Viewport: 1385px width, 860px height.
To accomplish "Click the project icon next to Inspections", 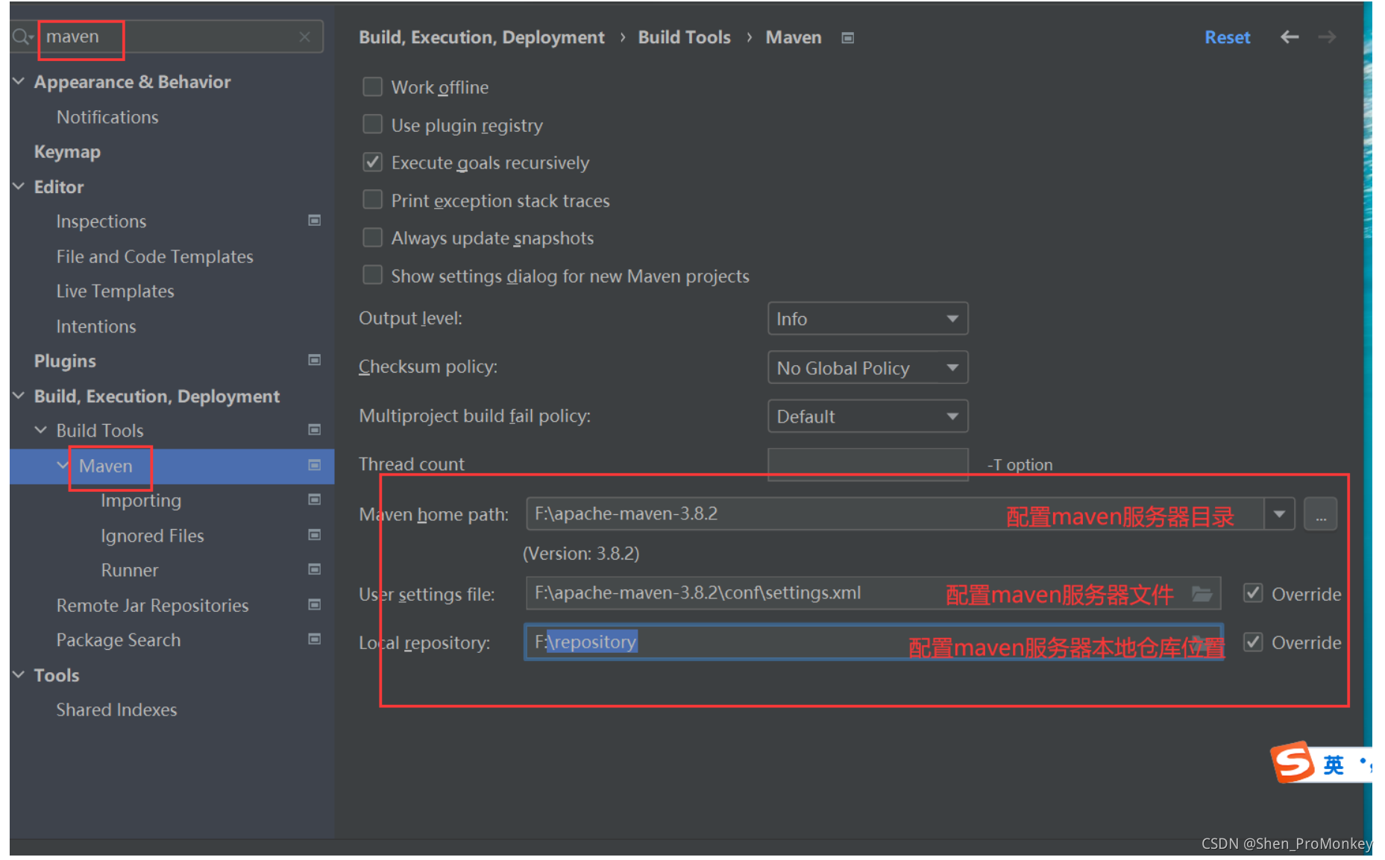I will [315, 221].
